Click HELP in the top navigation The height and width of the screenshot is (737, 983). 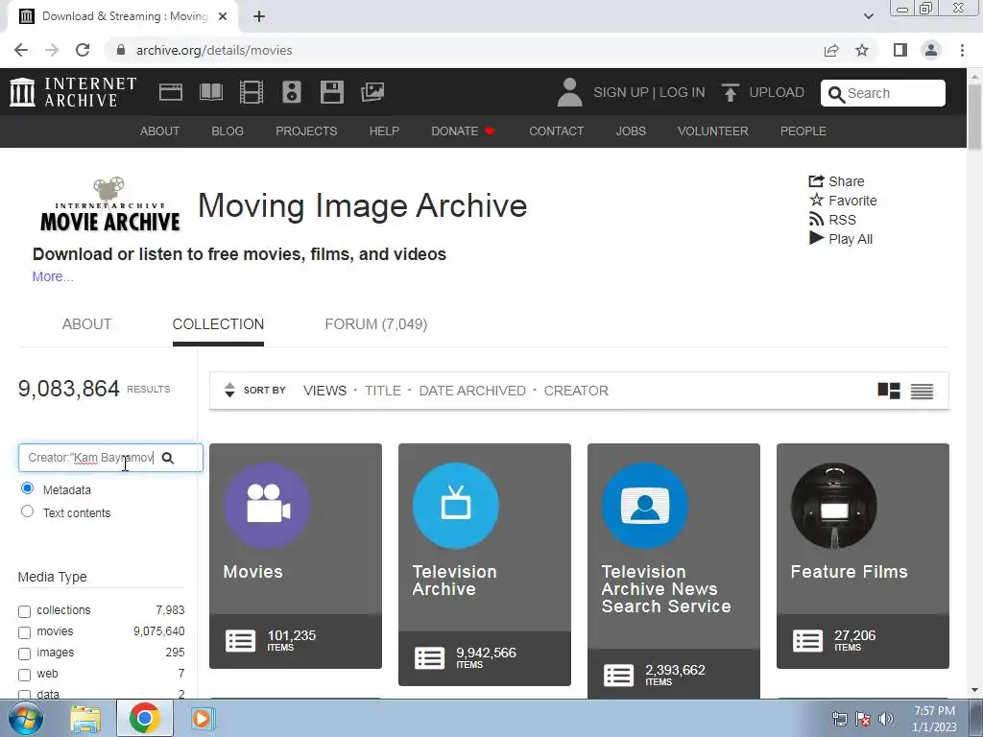point(384,131)
